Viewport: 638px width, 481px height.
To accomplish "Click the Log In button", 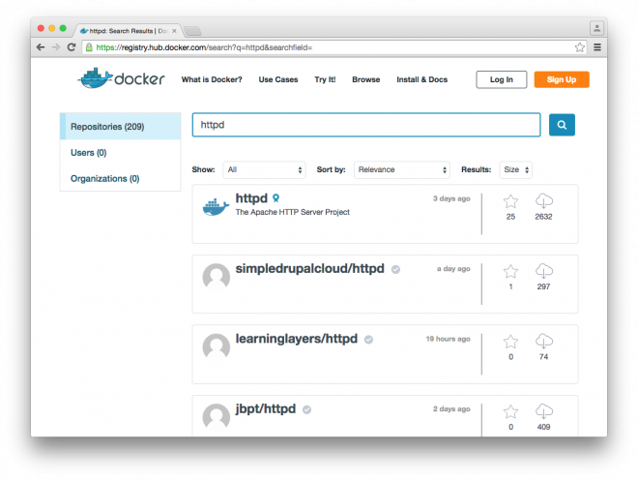I will pyautogui.click(x=501, y=79).
